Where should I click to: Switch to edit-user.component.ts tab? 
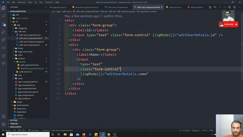(117, 7)
